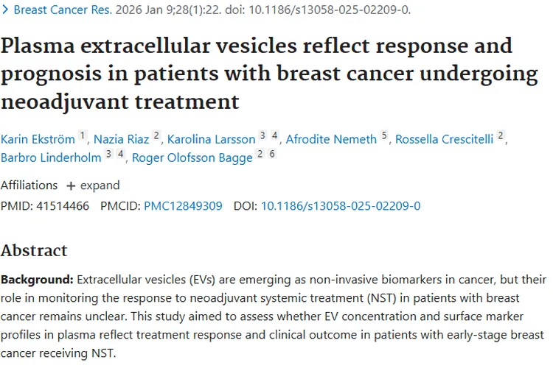Viewport: 553px width, 368px height.
Task: Open author Nazia Riaz's link
Action: pos(122,140)
